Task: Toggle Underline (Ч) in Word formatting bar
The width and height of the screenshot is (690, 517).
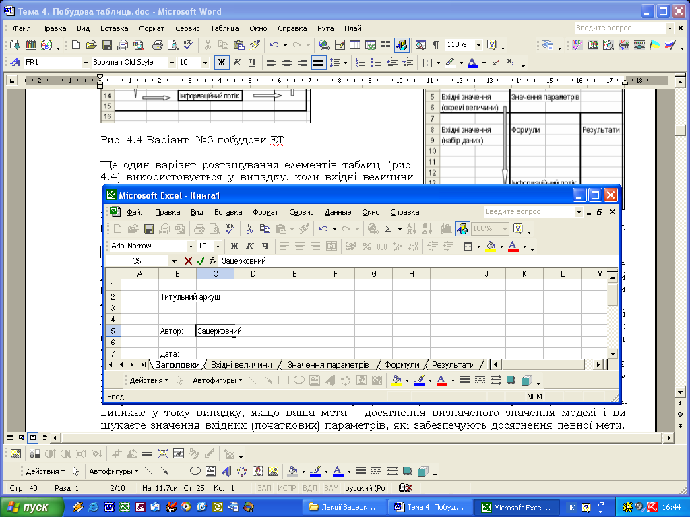Action: [x=252, y=63]
